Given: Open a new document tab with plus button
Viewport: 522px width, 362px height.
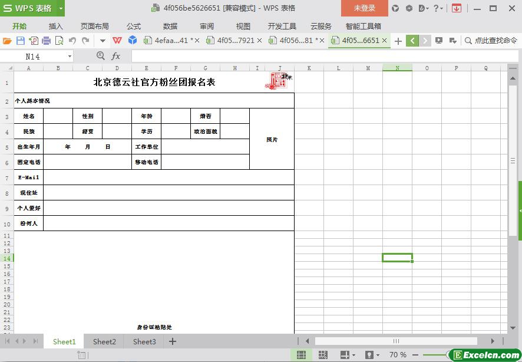Looking at the screenshot, I should [398, 41].
